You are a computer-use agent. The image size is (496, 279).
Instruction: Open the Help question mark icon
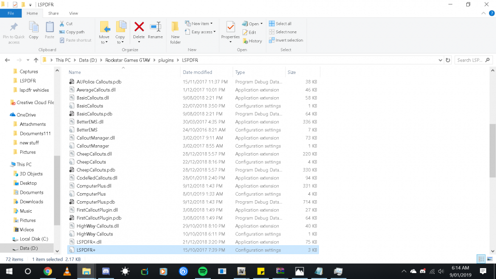492,13
